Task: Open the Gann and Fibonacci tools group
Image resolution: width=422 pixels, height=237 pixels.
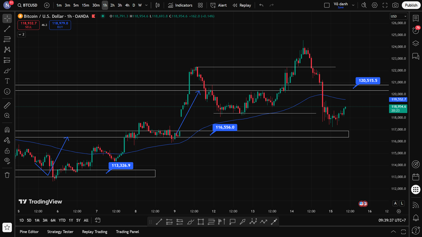Action: pos(7,39)
